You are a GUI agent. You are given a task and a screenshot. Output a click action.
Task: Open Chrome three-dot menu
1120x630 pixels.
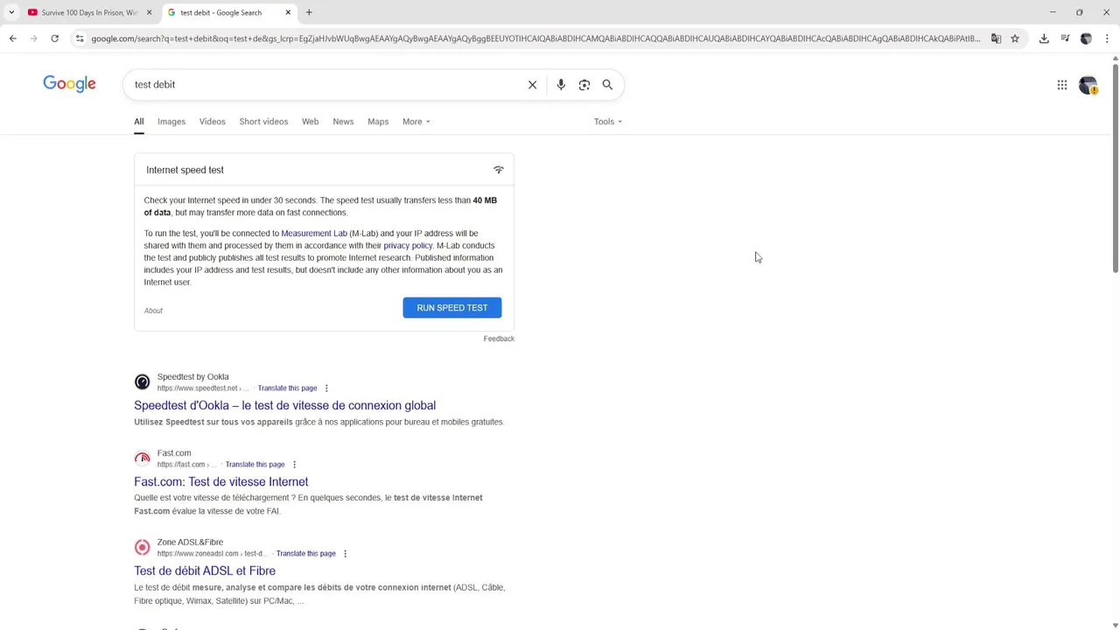1107,38
